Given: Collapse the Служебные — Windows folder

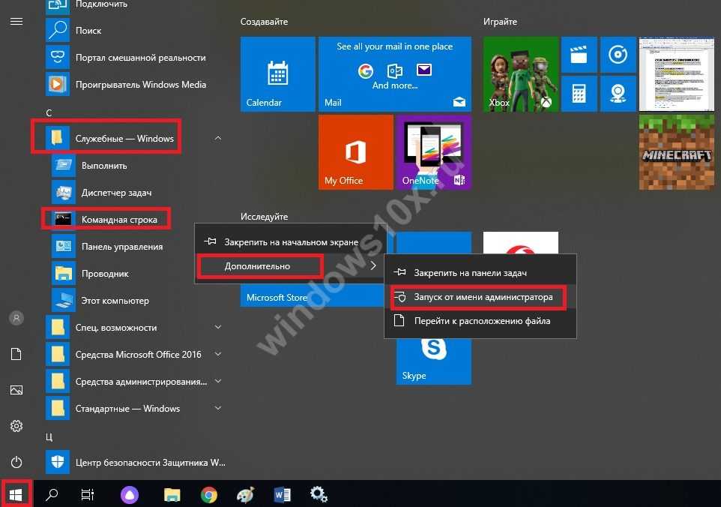Looking at the screenshot, I should 217,139.
